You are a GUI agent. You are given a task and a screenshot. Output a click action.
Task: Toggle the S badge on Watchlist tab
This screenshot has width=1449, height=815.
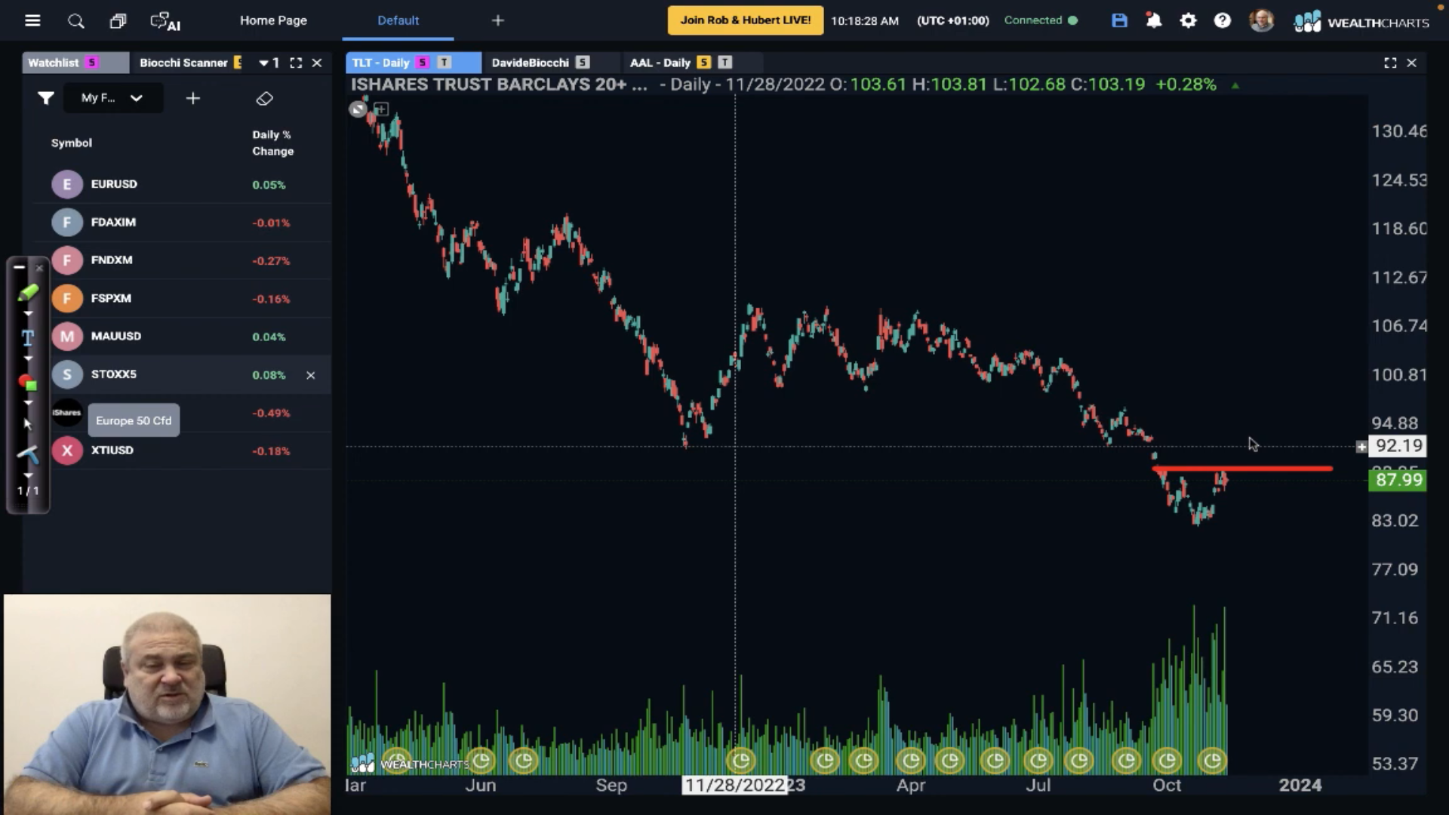92,63
